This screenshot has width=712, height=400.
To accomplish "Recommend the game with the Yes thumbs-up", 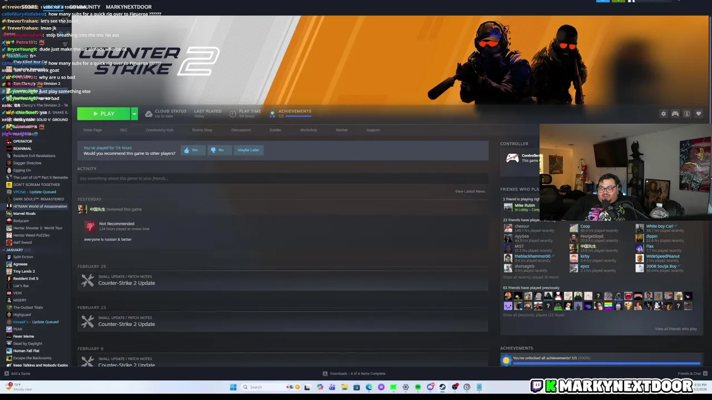I will coord(192,150).
